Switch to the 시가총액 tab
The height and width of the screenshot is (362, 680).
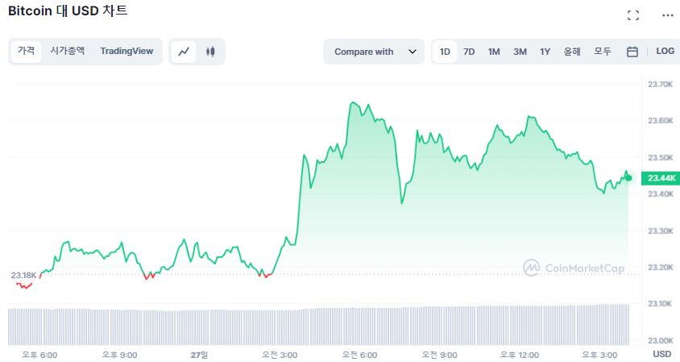point(68,52)
